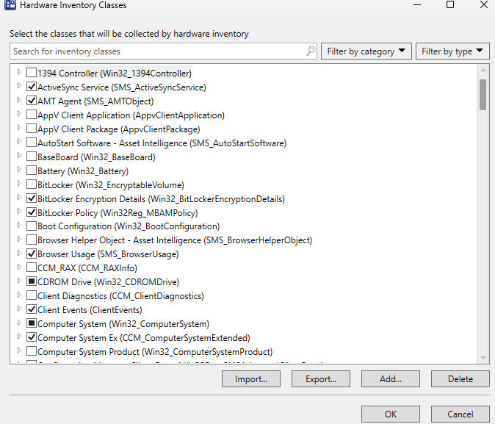Image resolution: width=495 pixels, height=424 pixels.
Task: Check the 1394 Controller checkbox
Action: coord(32,73)
